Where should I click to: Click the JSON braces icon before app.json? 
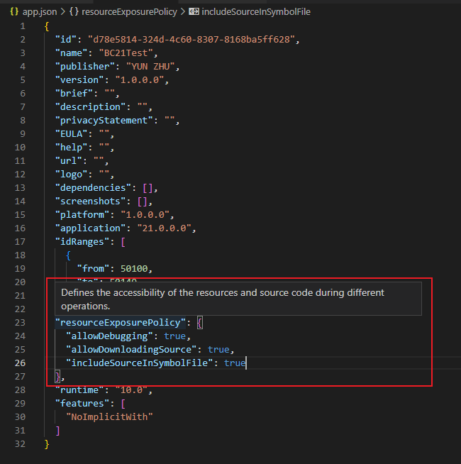[x=14, y=11]
